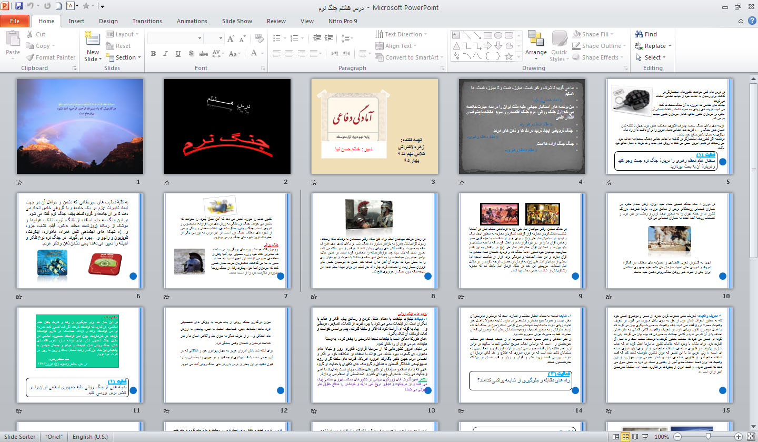Screen dimensions: 758x442
Task: Open the File tab
Action: pyautogui.click(x=15, y=21)
